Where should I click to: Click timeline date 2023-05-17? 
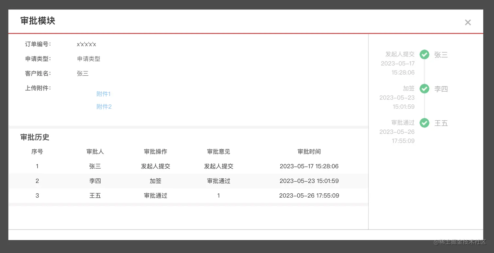[x=398, y=63]
